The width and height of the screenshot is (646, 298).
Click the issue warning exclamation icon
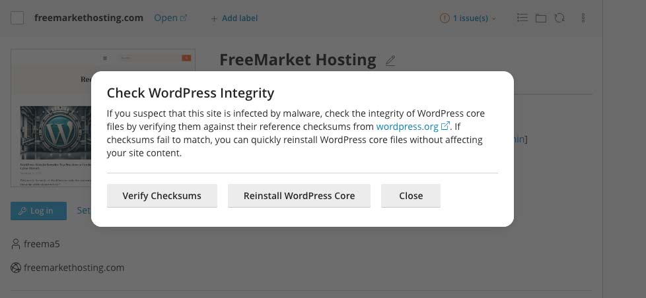pyautogui.click(x=445, y=18)
